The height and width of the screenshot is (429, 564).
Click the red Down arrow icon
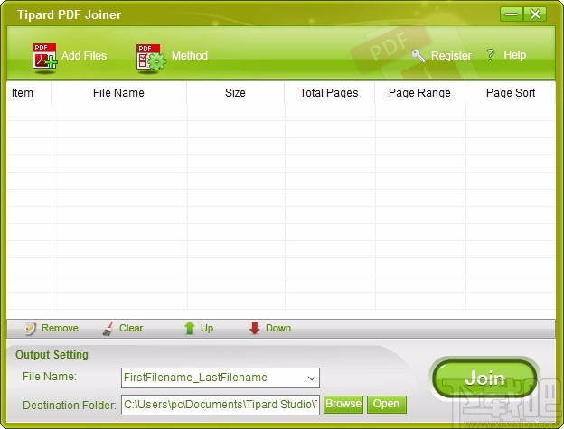tap(255, 328)
